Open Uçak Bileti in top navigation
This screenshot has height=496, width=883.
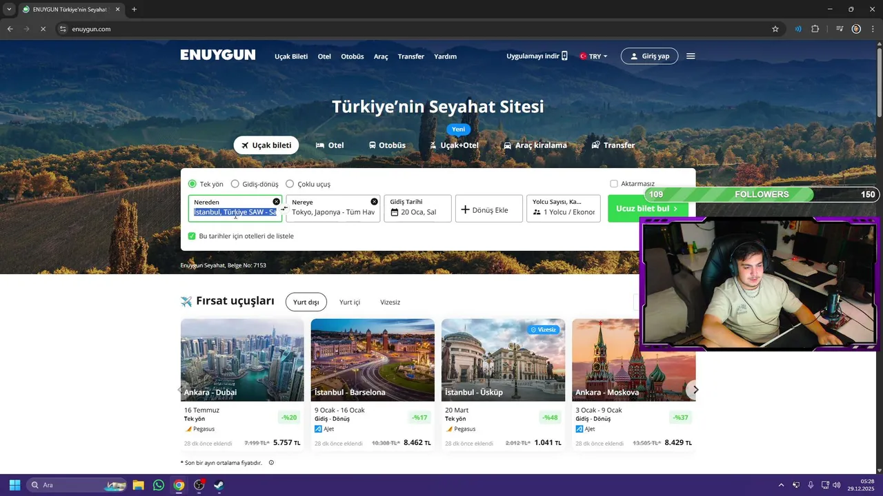[291, 56]
